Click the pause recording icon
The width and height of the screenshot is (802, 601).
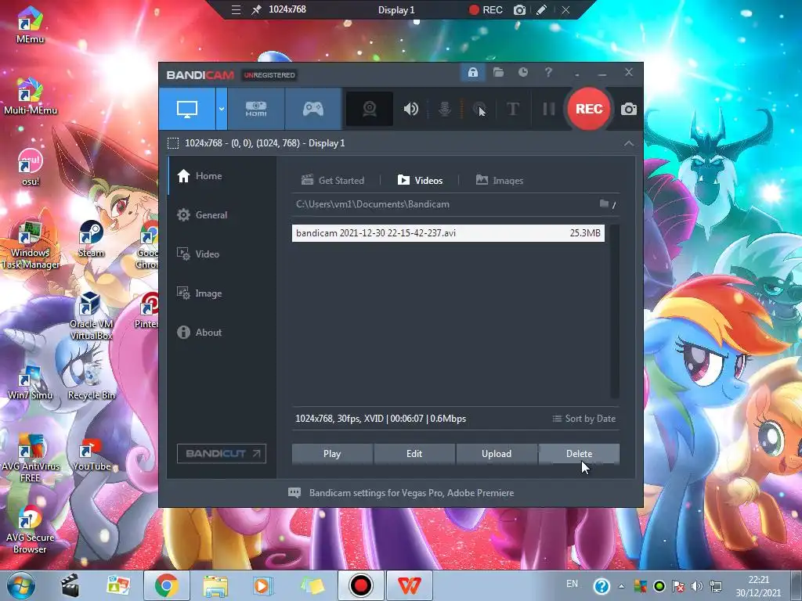549,109
